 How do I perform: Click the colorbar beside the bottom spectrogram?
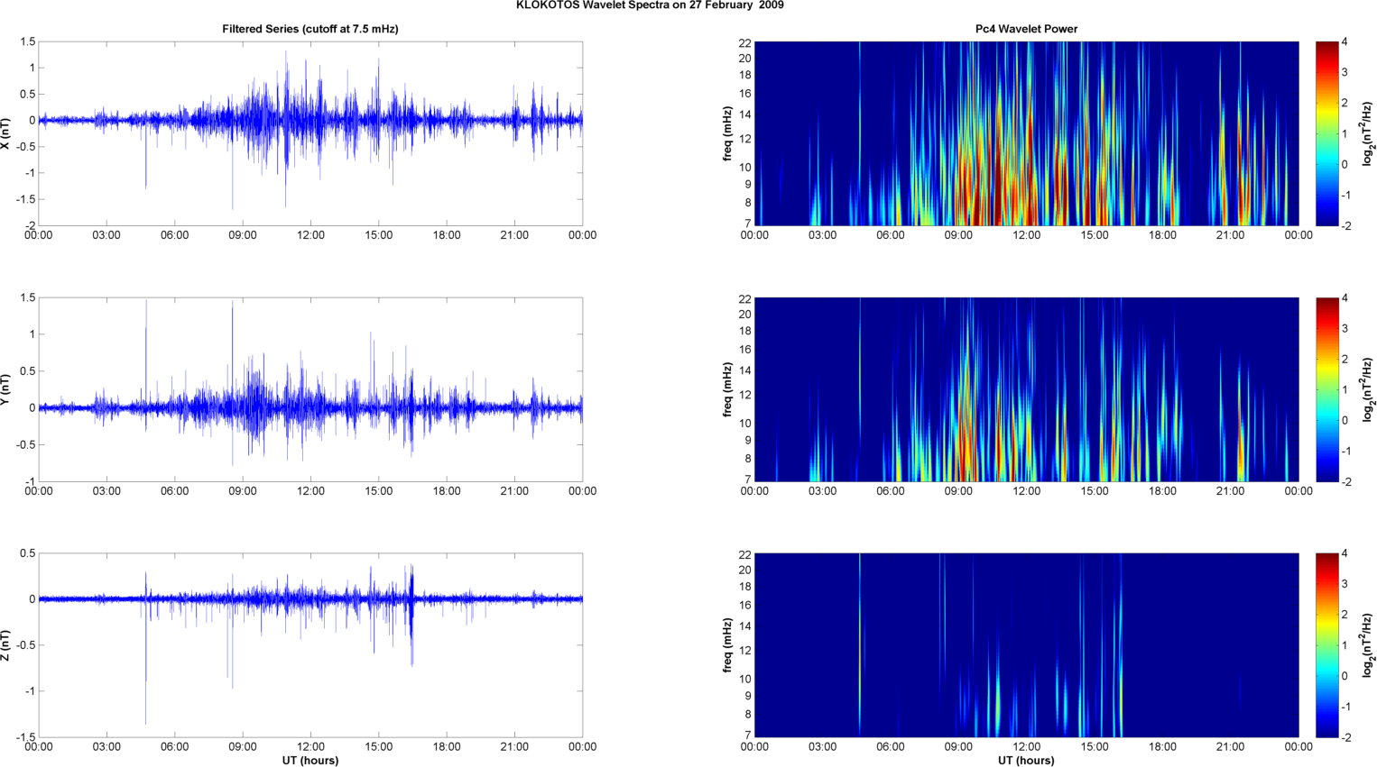[x=1326, y=645]
